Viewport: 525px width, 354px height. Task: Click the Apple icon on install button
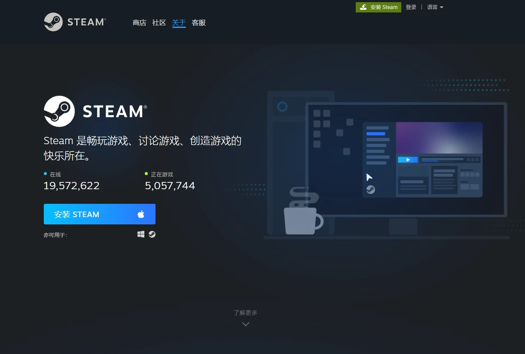coord(141,214)
